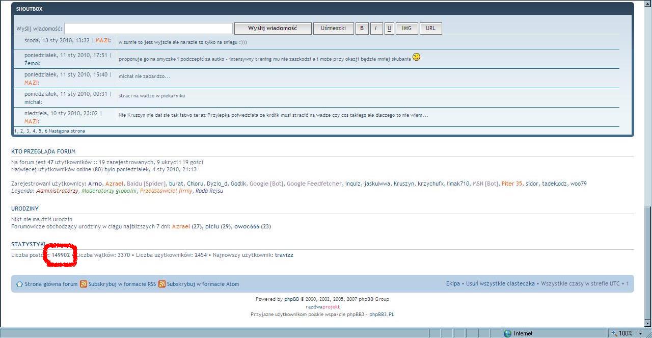
Task: Insert image with the IMG button
Action: (x=406, y=29)
